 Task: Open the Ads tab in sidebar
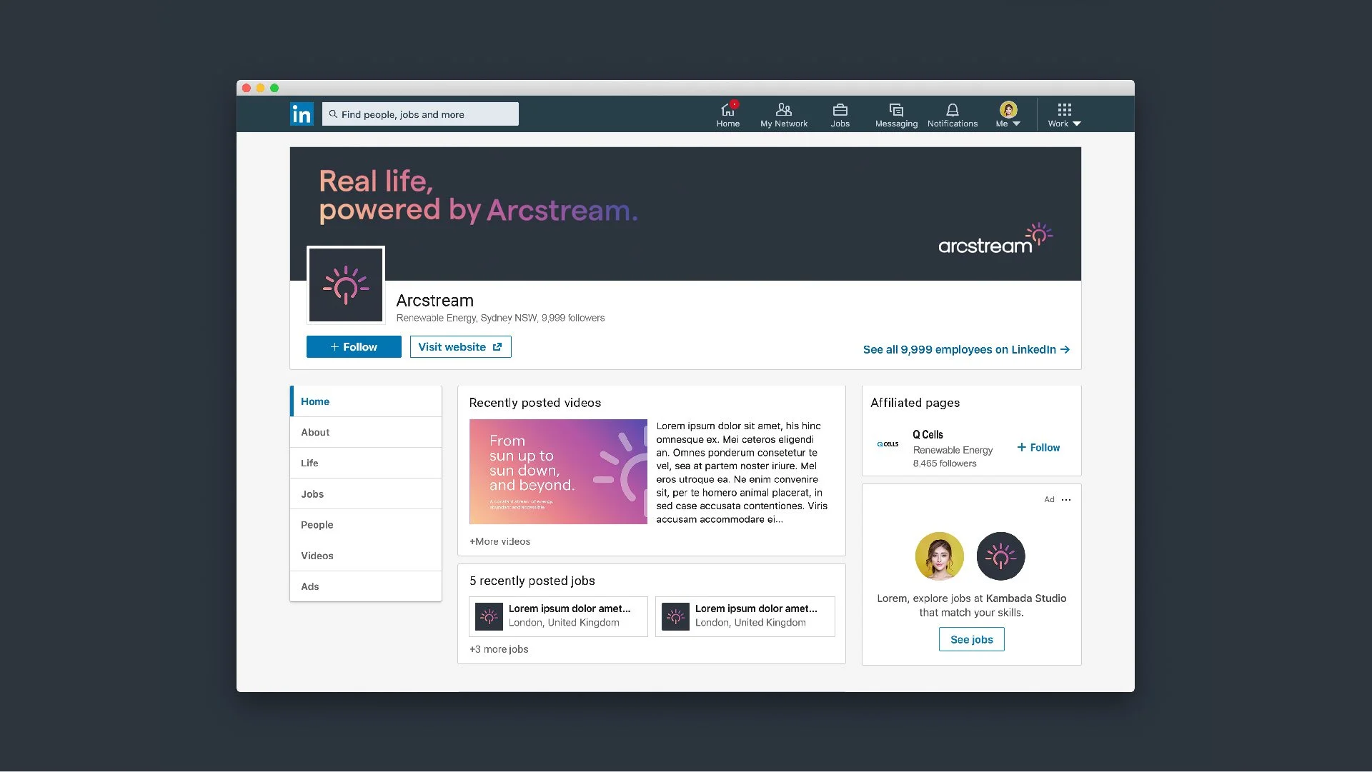[x=309, y=587]
